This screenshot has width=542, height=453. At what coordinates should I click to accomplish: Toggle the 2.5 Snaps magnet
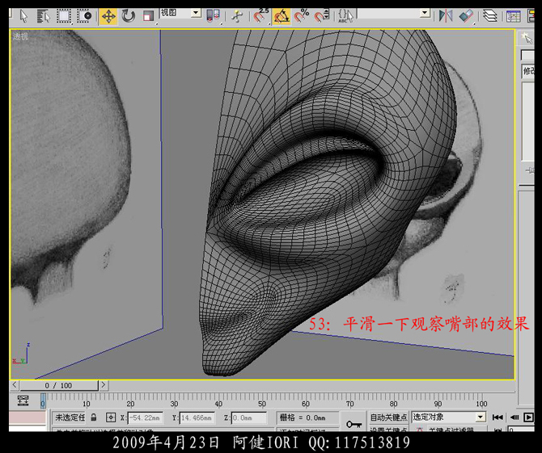[260, 16]
